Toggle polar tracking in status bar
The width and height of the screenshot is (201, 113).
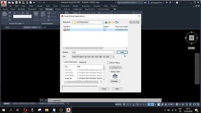click(137, 104)
